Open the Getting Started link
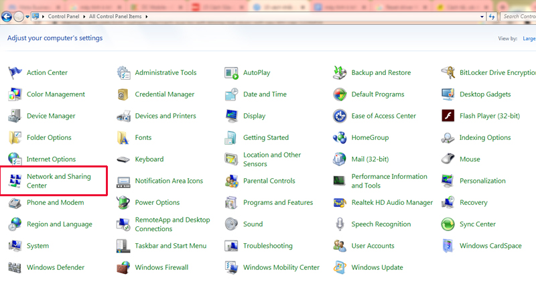This screenshot has width=536, height=290. coord(266,138)
